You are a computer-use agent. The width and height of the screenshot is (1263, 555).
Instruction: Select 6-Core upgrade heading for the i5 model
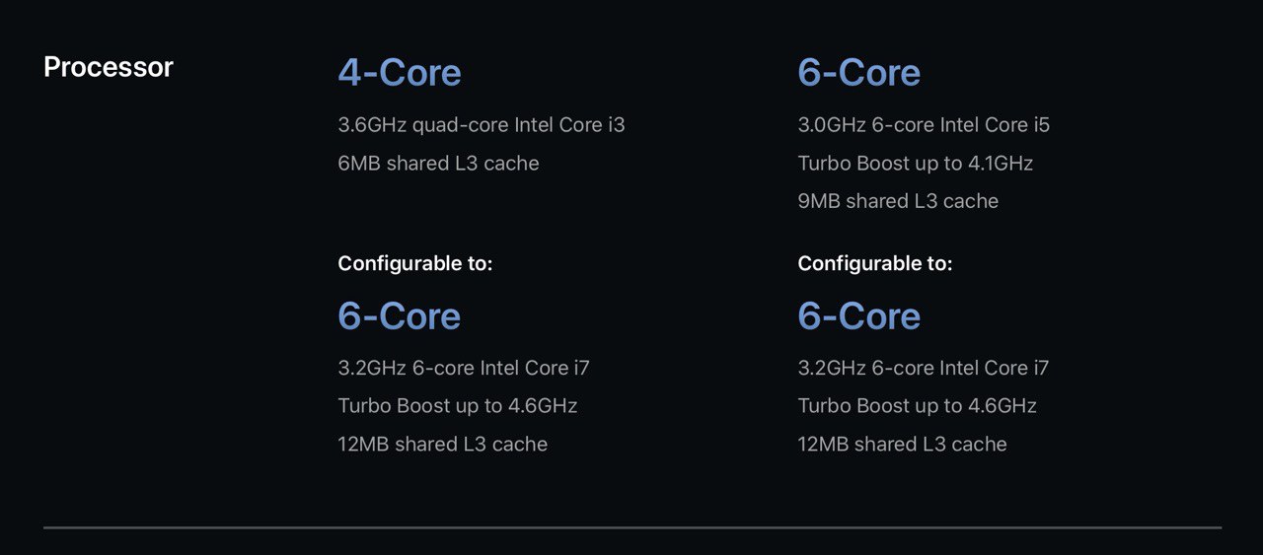click(x=859, y=315)
